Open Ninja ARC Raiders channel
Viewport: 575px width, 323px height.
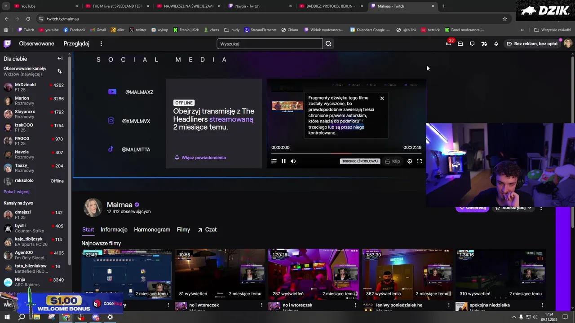point(34,282)
